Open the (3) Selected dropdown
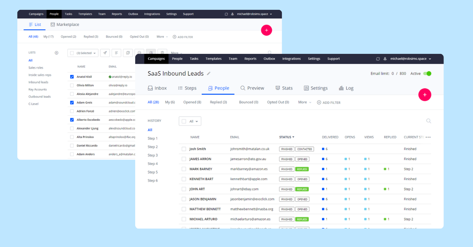This screenshot has width=473, height=247. tap(83, 53)
